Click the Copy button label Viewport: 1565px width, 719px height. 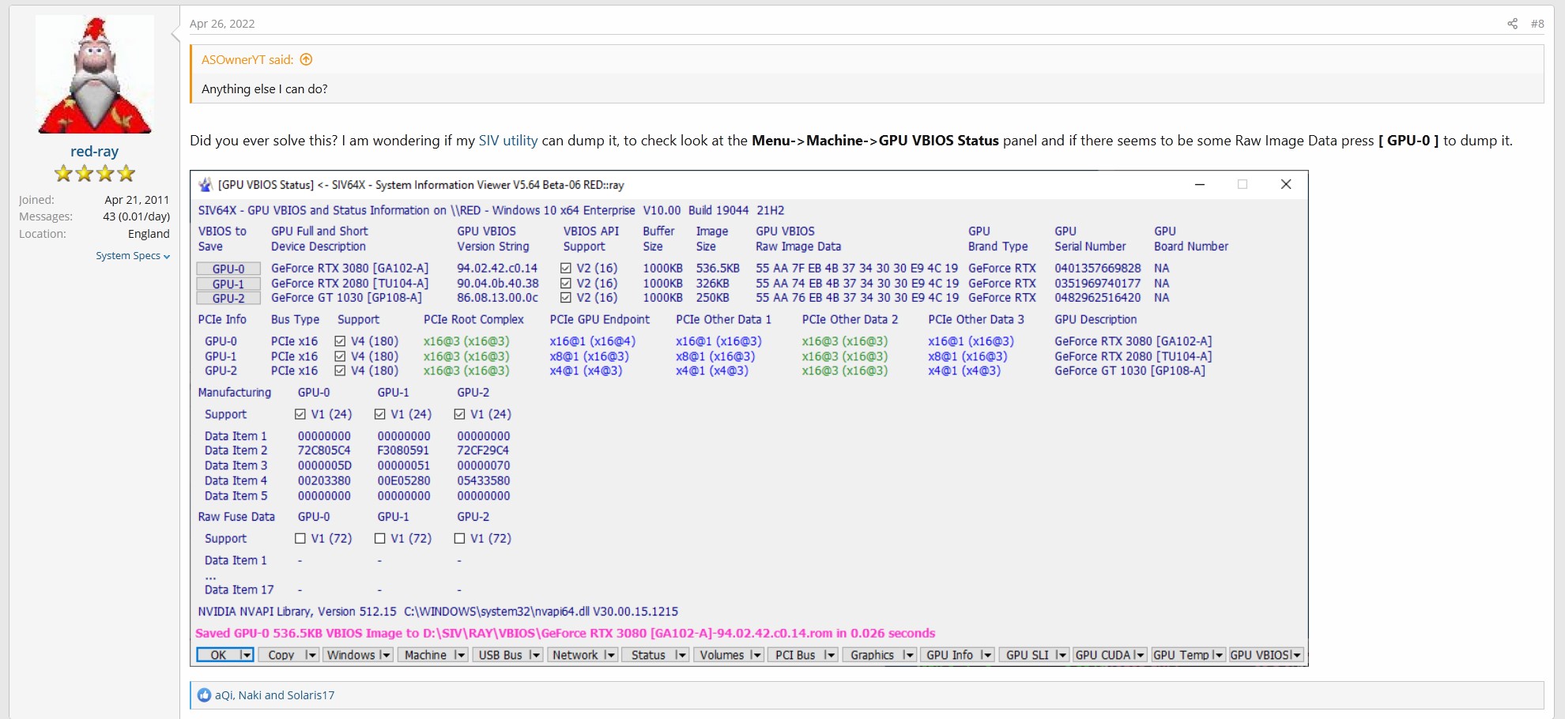[x=281, y=655]
